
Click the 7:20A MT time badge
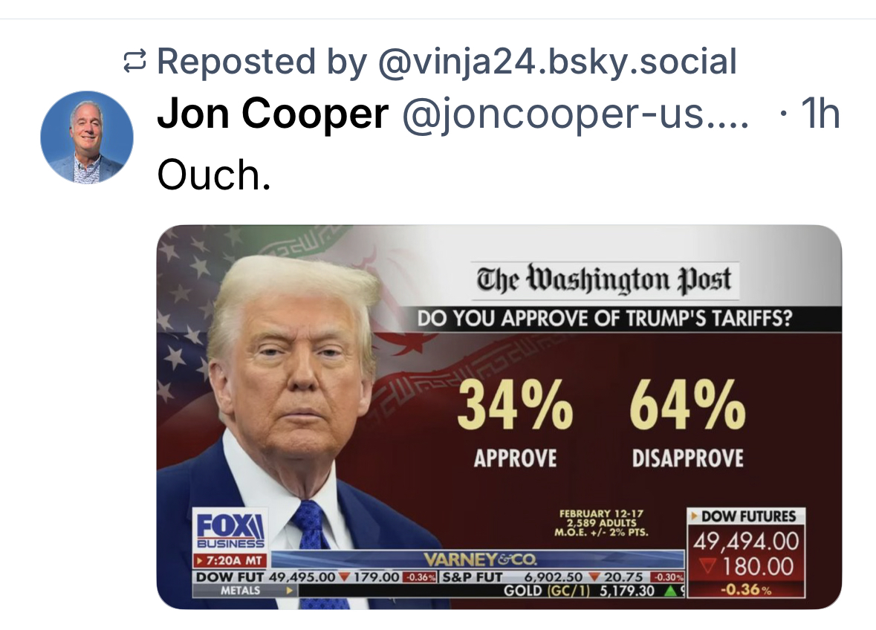point(230,559)
